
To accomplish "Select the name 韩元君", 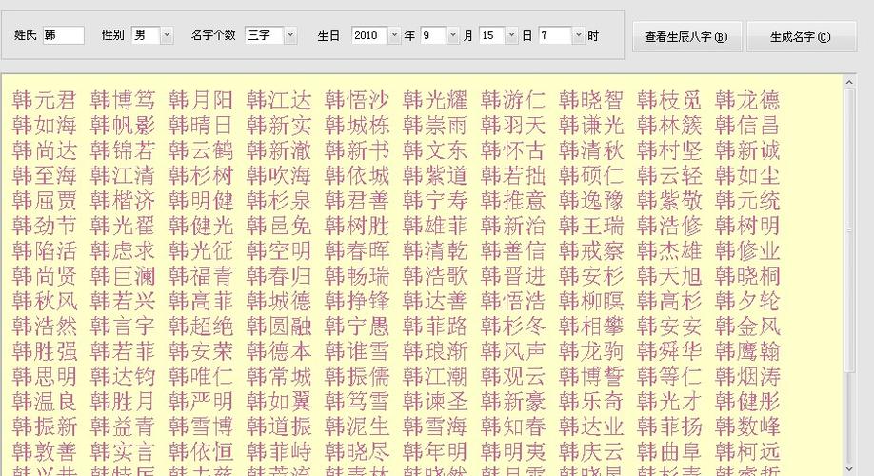I will point(44,100).
